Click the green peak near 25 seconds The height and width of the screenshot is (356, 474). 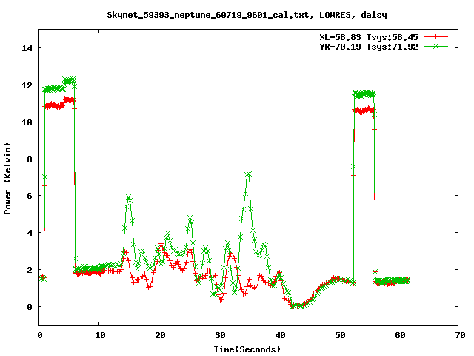pyautogui.click(x=190, y=218)
